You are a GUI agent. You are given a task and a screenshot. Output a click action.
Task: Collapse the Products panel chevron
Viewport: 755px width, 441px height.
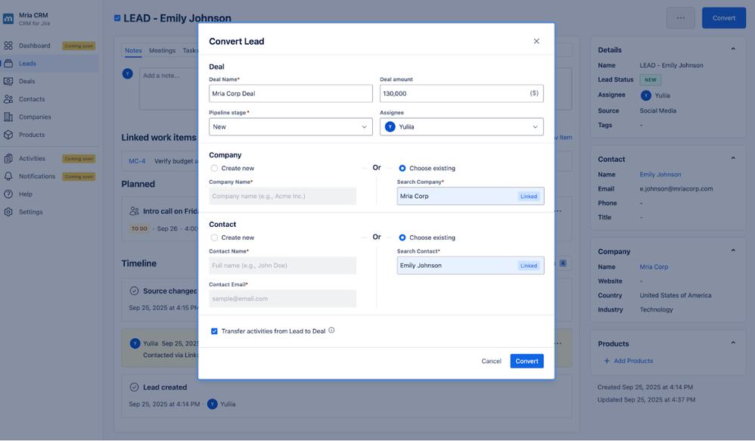pos(733,343)
